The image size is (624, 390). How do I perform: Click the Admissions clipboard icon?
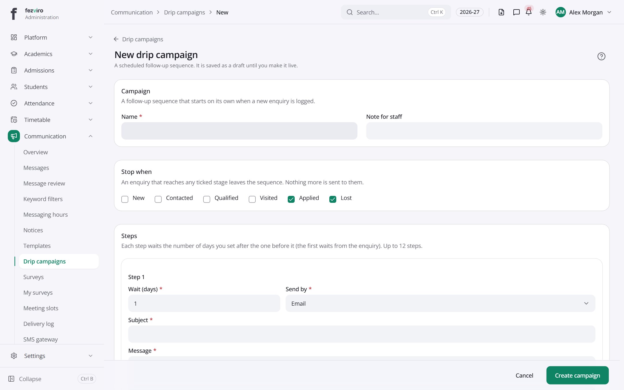(x=14, y=70)
